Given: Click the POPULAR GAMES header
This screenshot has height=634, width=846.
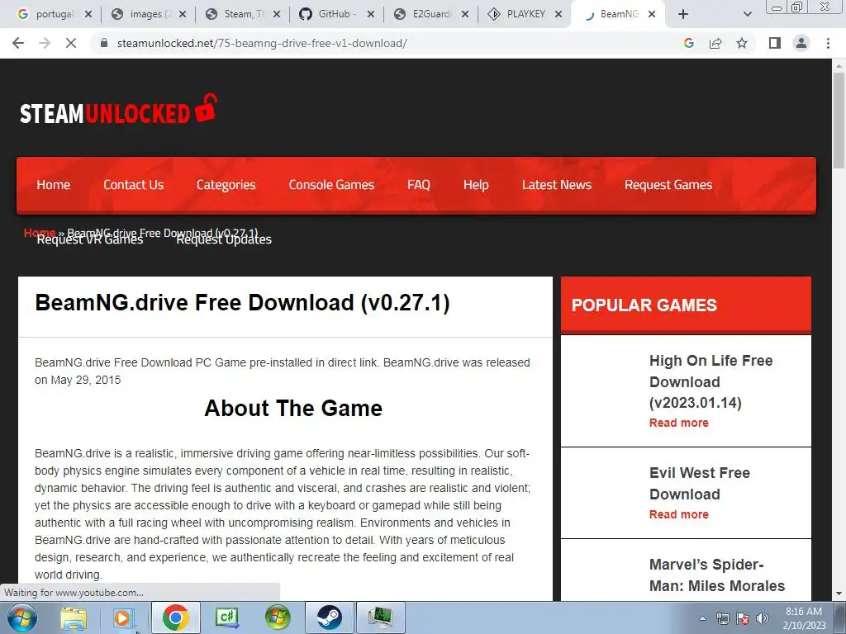Looking at the screenshot, I should pyautogui.click(x=644, y=305).
